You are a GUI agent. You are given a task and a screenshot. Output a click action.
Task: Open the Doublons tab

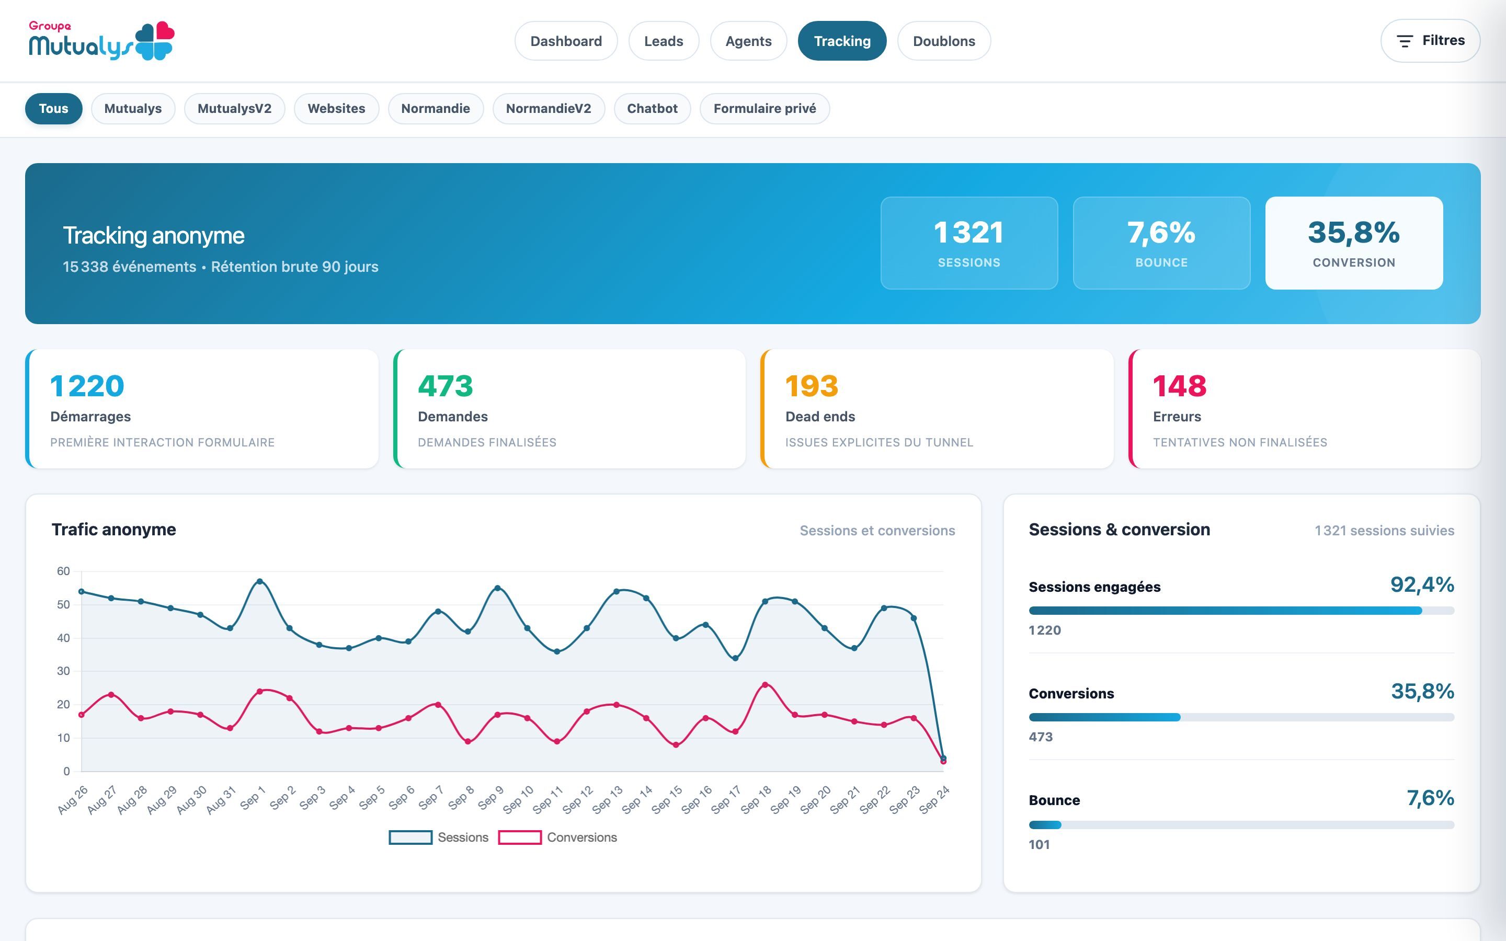pos(943,41)
